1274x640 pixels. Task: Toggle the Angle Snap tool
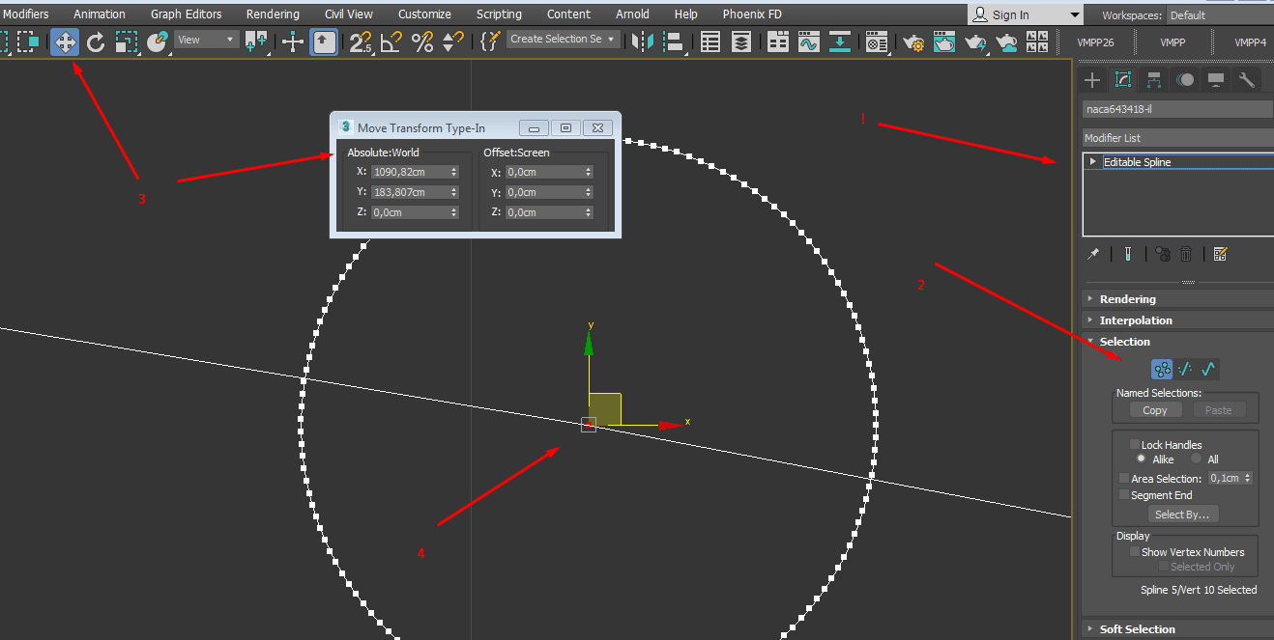391,42
